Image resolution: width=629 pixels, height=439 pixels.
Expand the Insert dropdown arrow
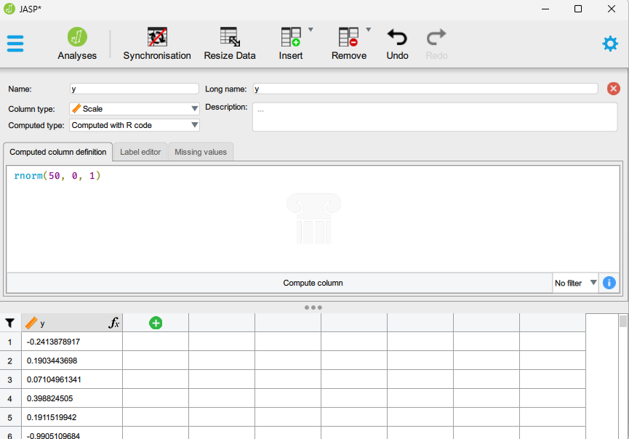click(311, 31)
